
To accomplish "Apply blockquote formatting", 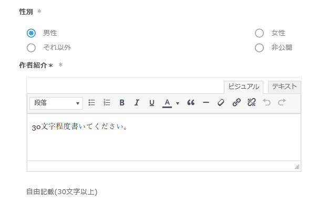I will (191, 103).
